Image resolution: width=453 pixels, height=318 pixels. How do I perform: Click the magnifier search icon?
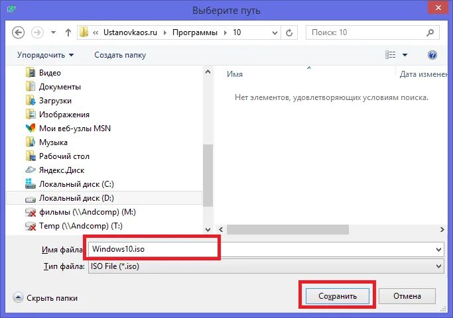coord(430,32)
